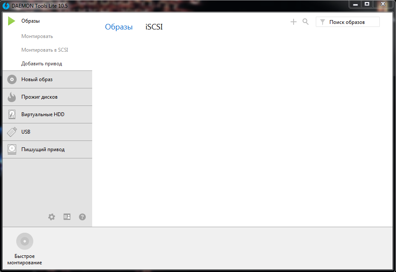
Task: Click the news card icon in sidebar
Action: click(67, 216)
